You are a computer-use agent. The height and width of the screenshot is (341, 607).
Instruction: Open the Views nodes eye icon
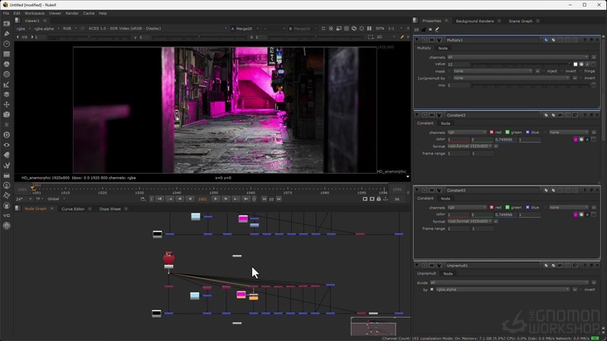pos(7,145)
